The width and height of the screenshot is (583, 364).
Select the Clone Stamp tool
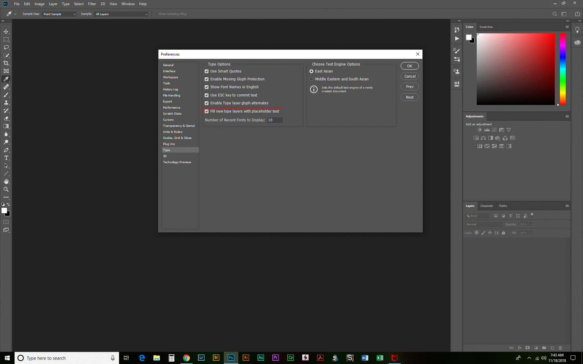(6, 103)
